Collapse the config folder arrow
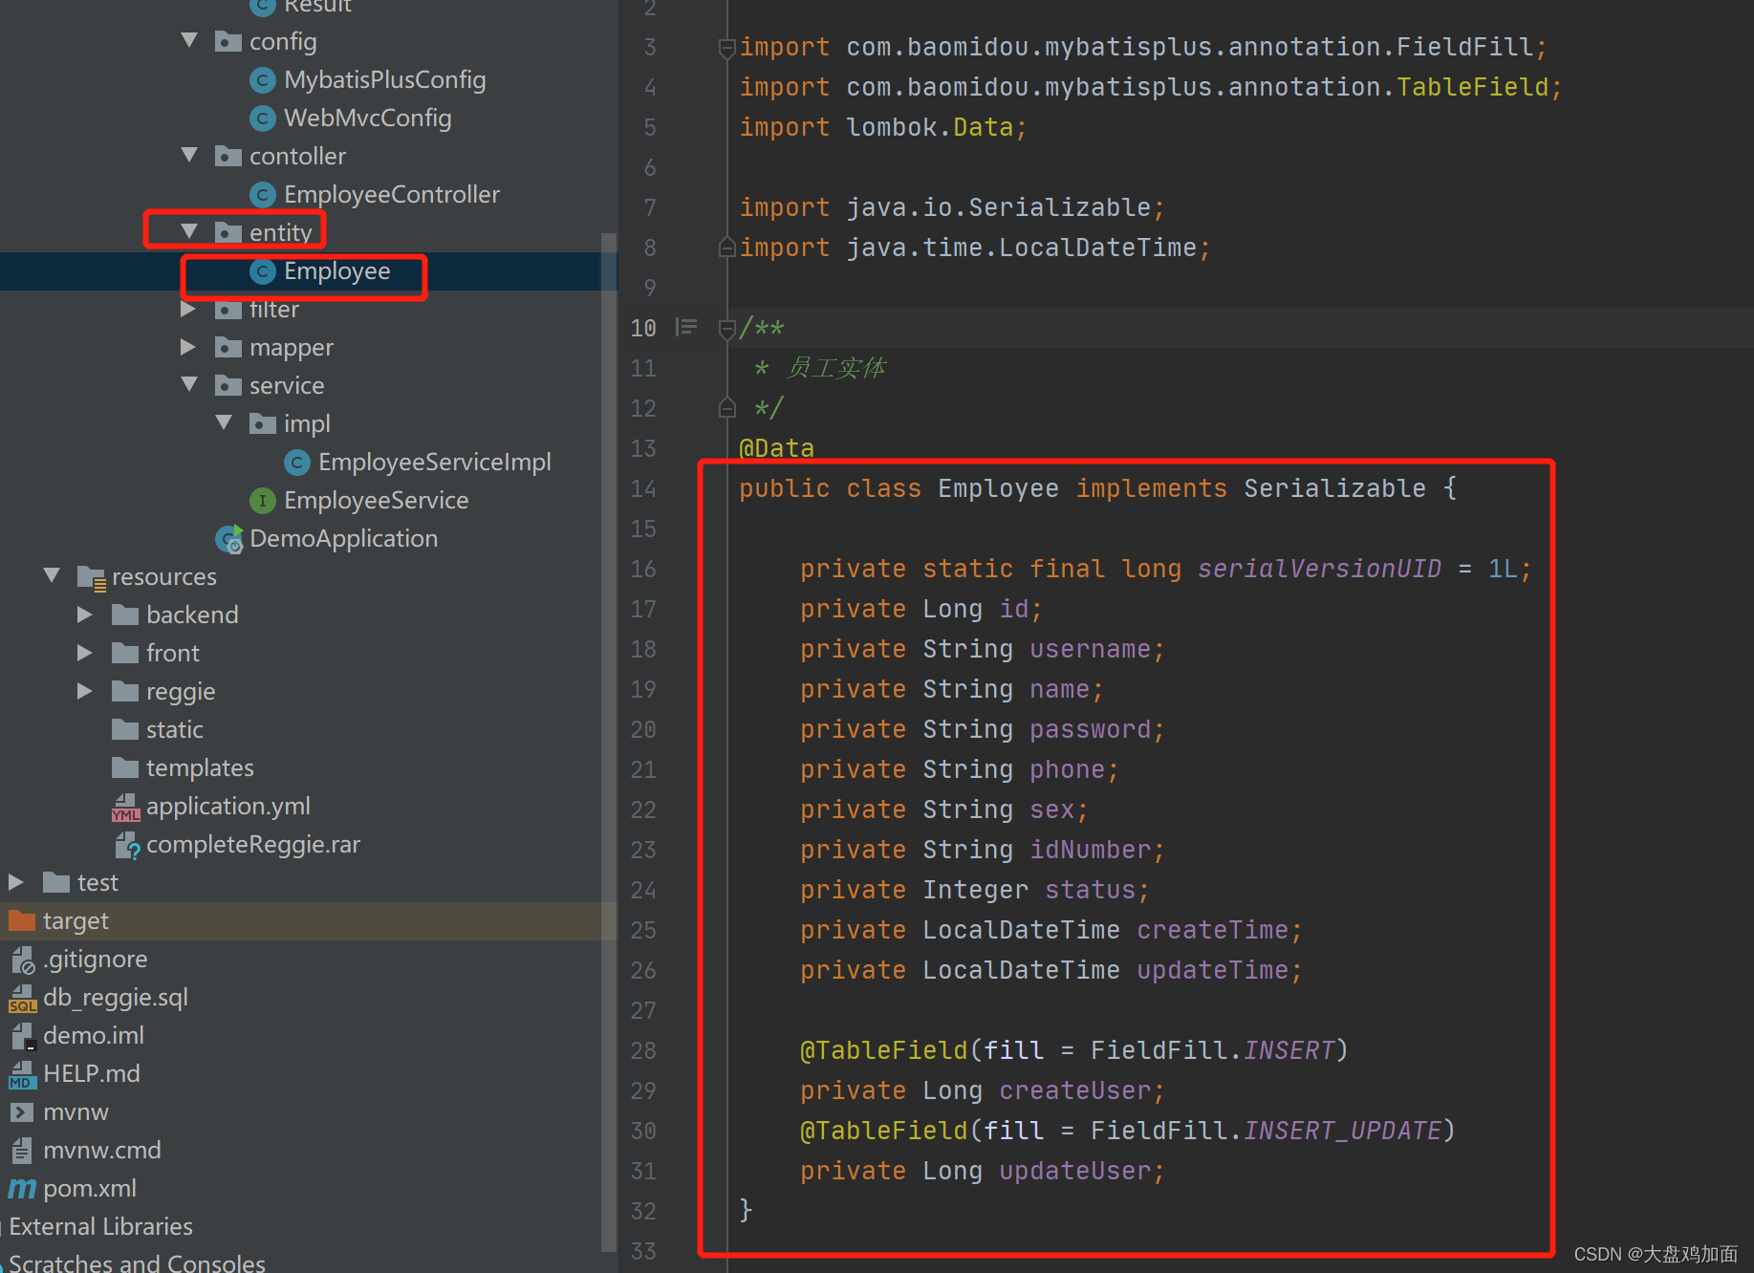Screen dimensions: 1754x1273 click(x=189, y=41)
